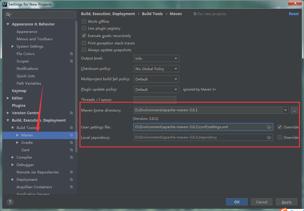Uncheck Execute goals recursively
Viewport: 304px width, 211px height.
(84, 36)
